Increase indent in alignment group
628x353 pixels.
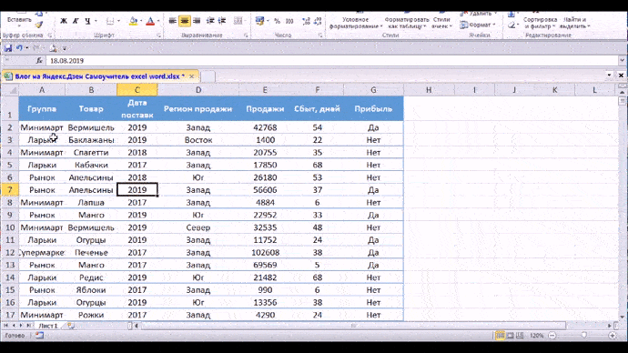tap(222, 21)
